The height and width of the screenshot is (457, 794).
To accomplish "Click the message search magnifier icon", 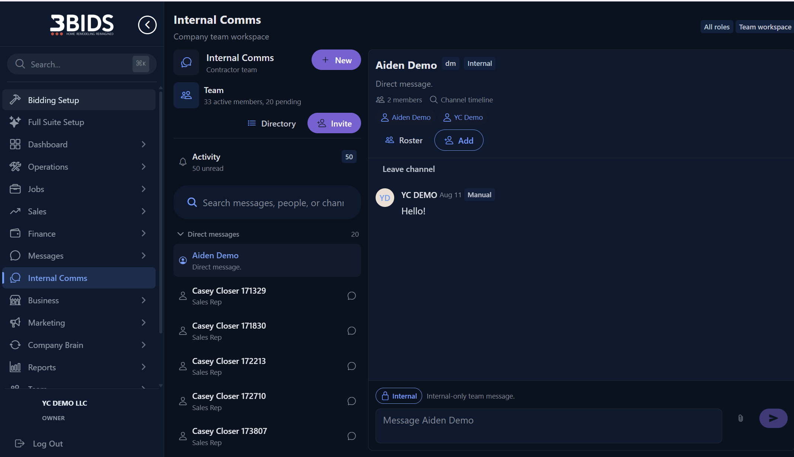I will point(192,202).
